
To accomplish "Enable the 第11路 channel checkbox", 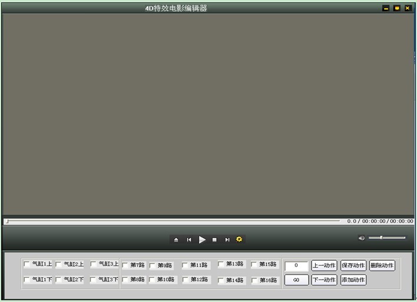I will tap(186, 265).
